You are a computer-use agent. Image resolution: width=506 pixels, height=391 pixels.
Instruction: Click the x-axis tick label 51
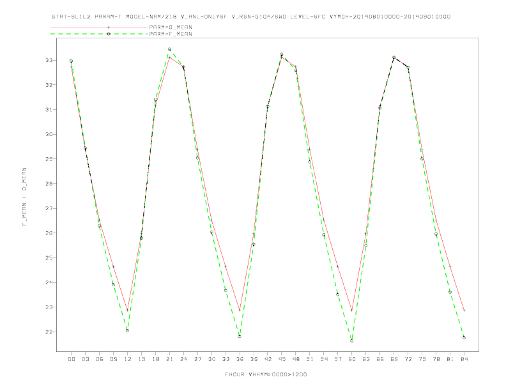[x=309, y=359]
